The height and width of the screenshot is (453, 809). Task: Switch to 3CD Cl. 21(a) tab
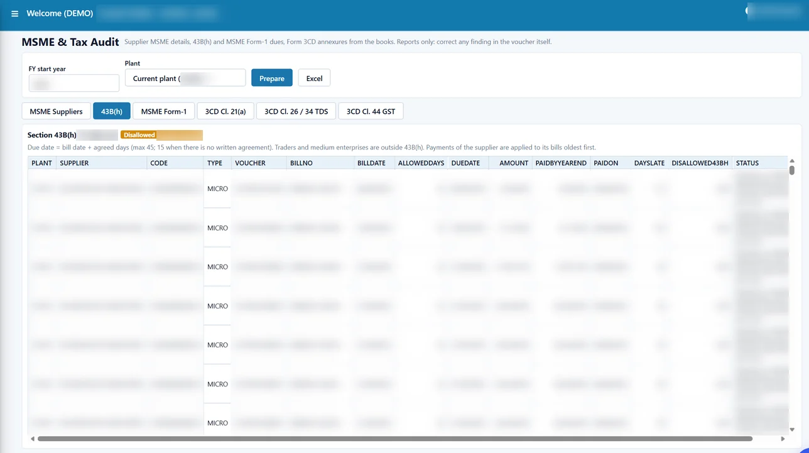tap(225, 111)
